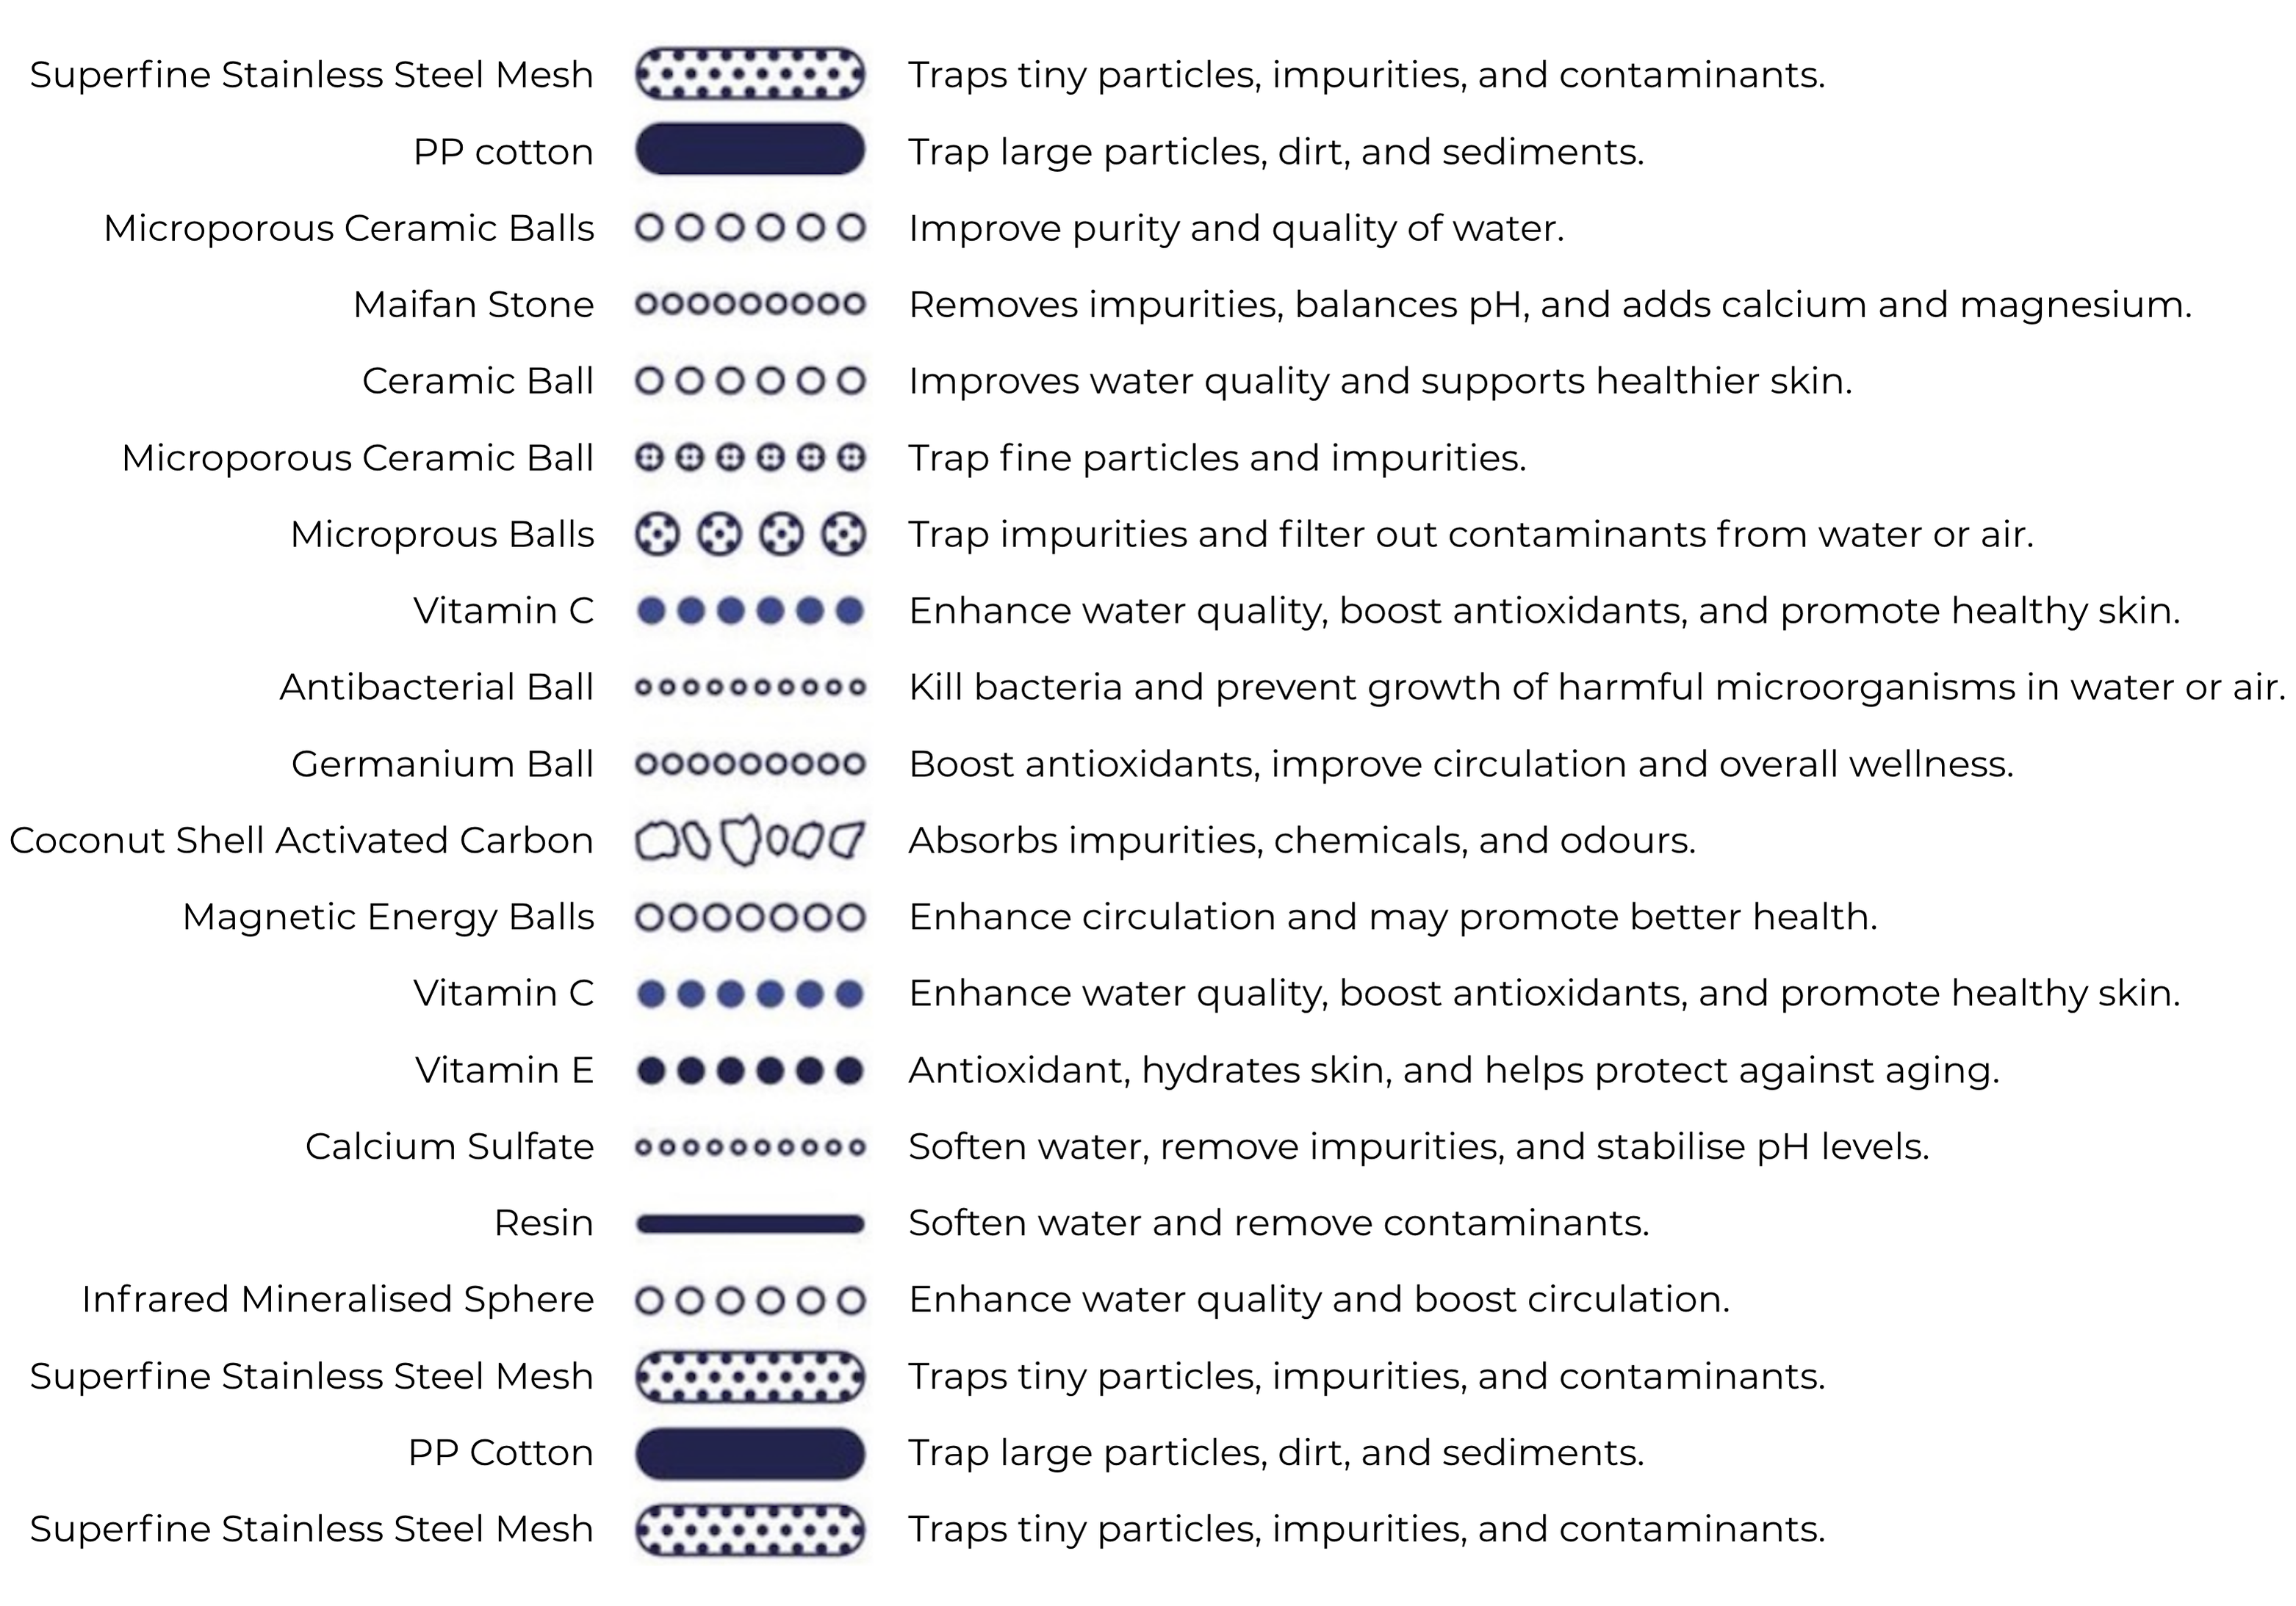
Task: Click the Coconut Shell Activated Carbon icon
Action: point(750,841)
